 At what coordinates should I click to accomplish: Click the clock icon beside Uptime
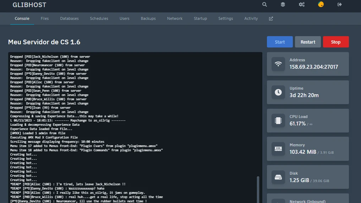tap(278, 92)
